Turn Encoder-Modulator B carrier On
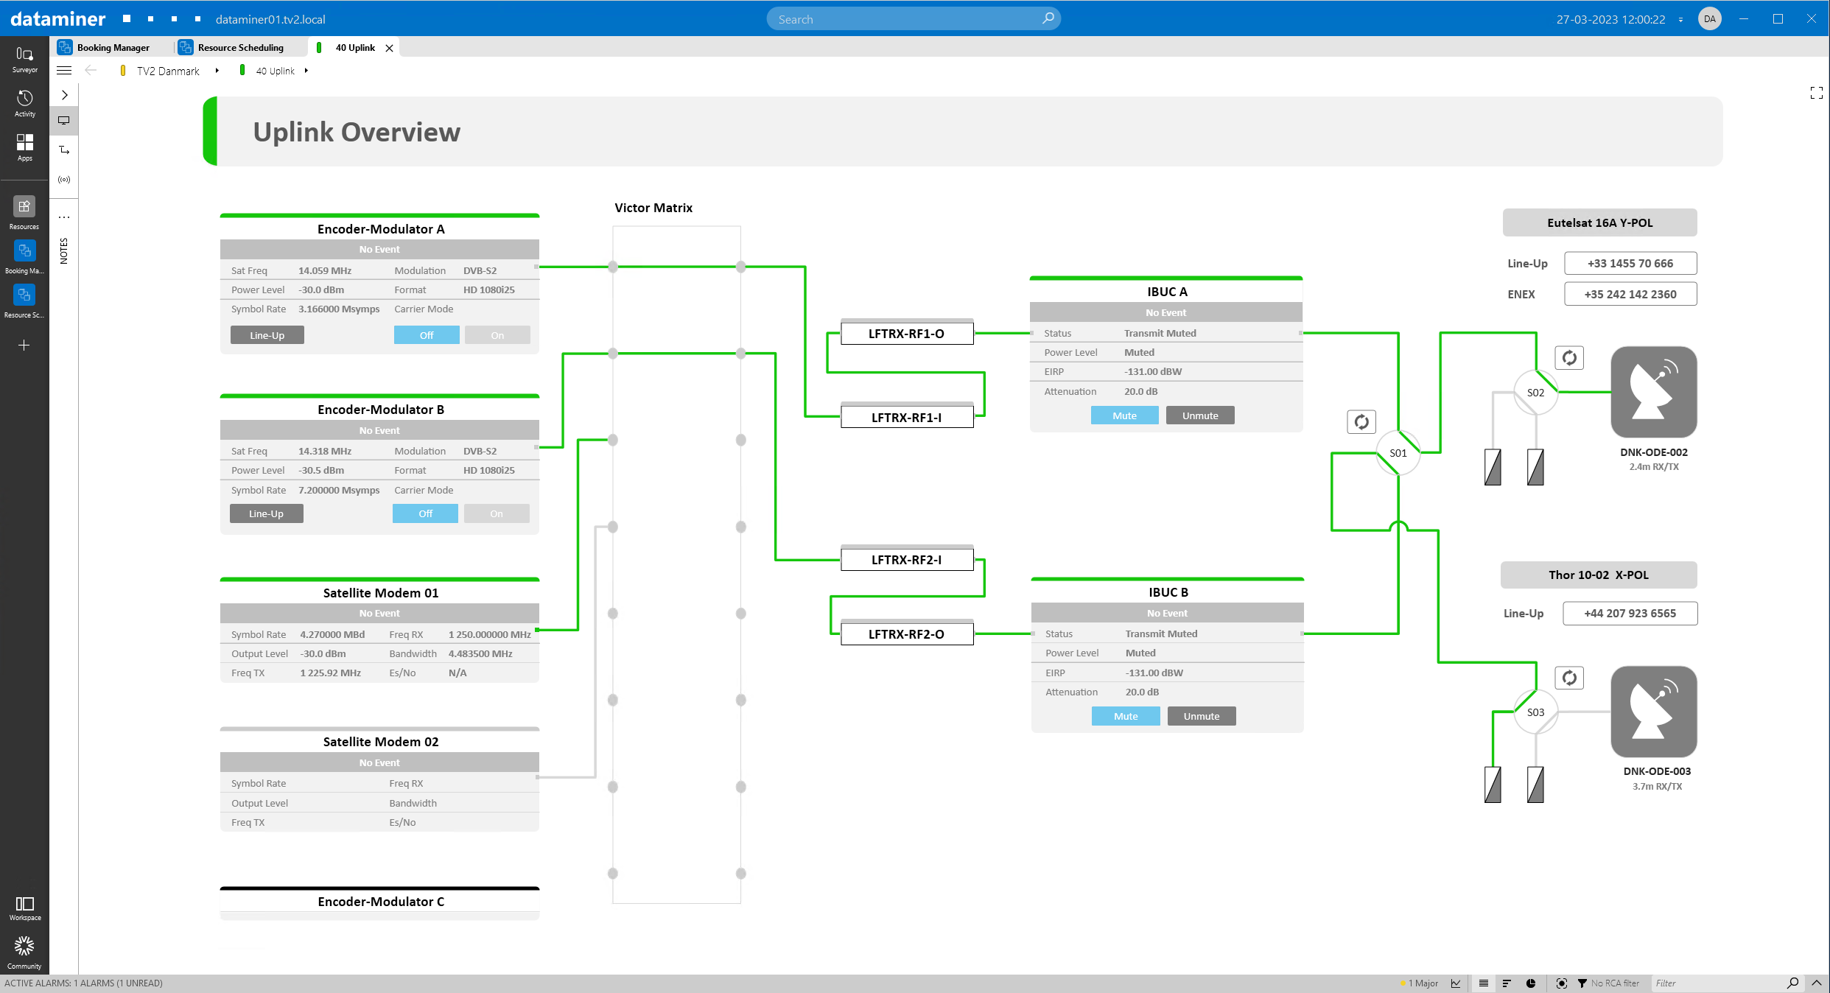The height and width of the screenshot is (993, 1830). click(497, 513)
